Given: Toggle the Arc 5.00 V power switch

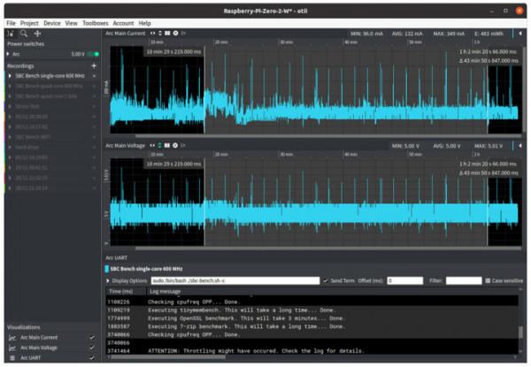Looking at the screenshot, I should coord(94,54).
